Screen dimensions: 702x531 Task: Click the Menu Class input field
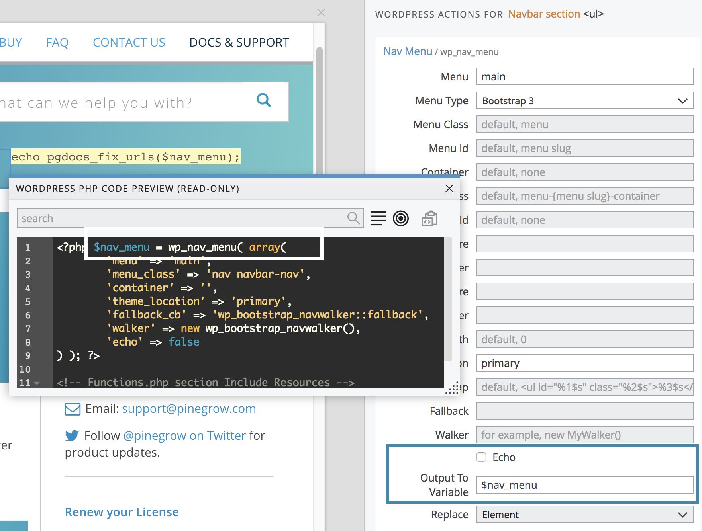coord(585,124)
